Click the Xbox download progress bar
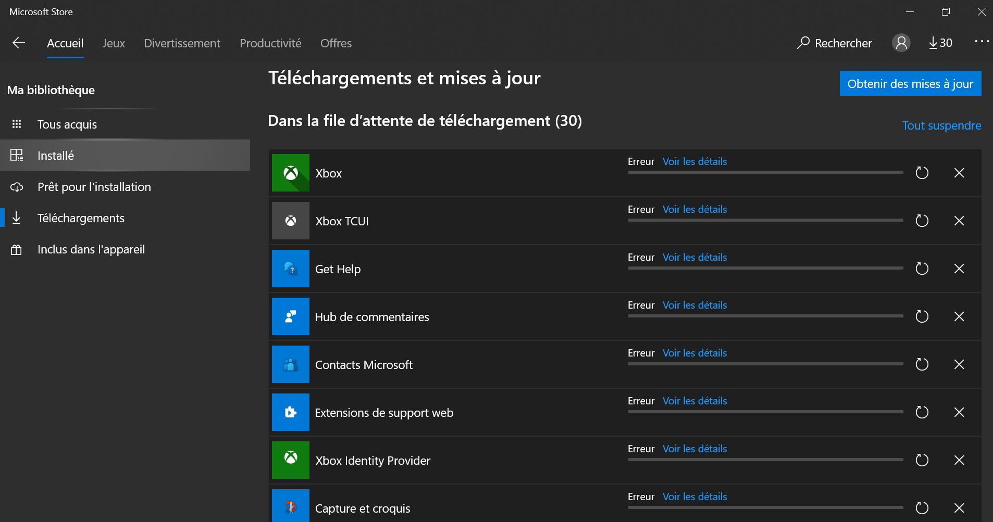993x522 pixels. [765, 172]
